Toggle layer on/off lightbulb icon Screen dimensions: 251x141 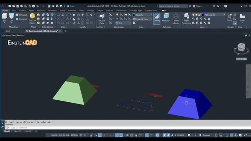[193, 15]
